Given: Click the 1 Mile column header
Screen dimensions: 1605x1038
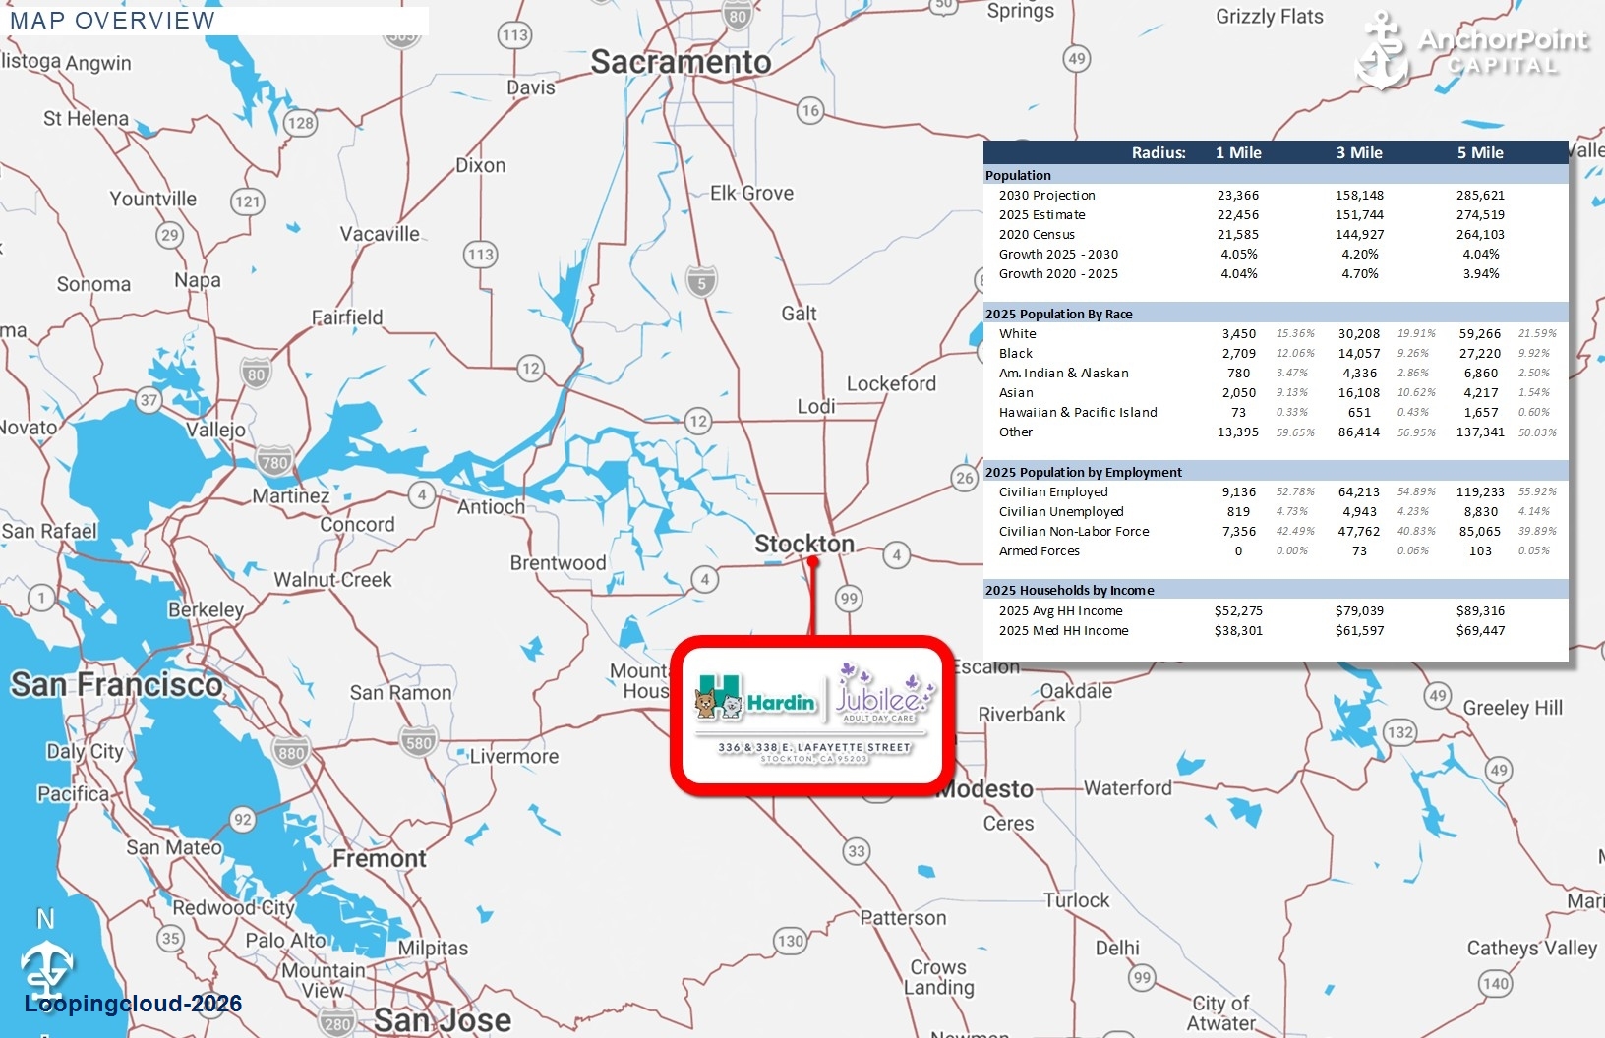Looking at the screenshot, I should tap(1238, 152).
